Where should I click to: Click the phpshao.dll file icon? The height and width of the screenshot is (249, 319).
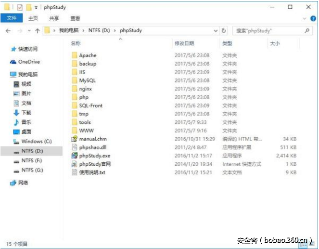(x=75, y=147)
